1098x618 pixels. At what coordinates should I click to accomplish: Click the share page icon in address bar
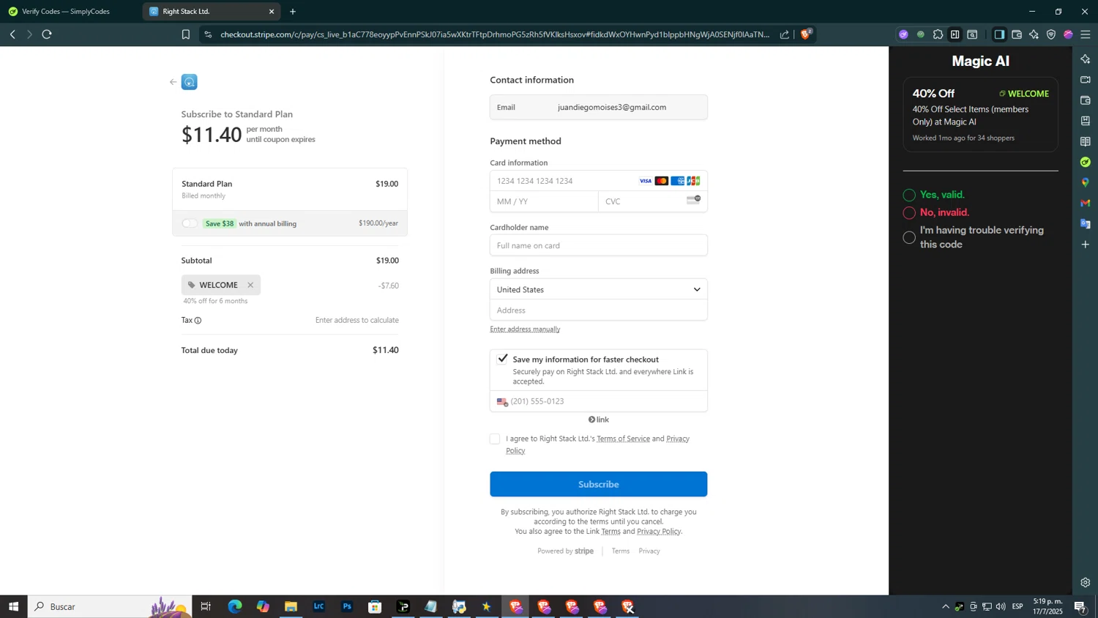[785, 34]
